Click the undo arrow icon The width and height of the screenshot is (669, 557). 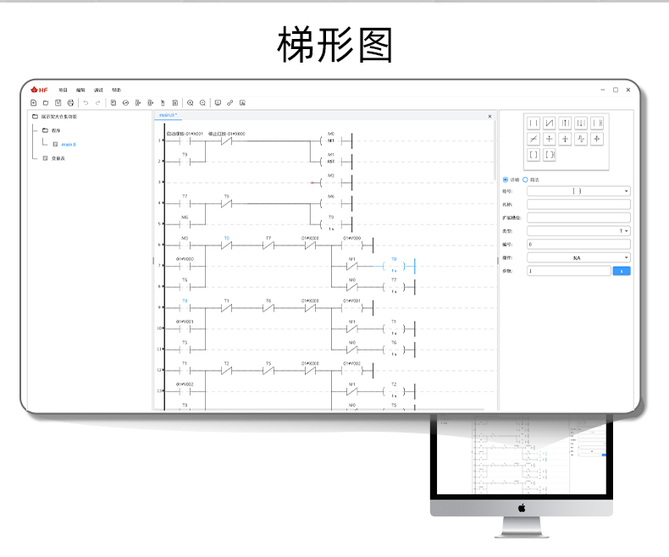pos(86,102)
